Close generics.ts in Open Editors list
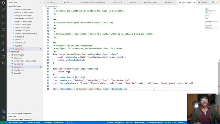 click(11, 49)
